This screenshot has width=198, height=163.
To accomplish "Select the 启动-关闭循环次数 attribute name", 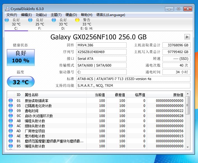I will pos(39,116).
